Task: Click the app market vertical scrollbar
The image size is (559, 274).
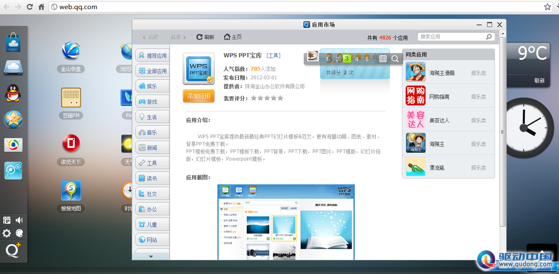Action: 502,132
